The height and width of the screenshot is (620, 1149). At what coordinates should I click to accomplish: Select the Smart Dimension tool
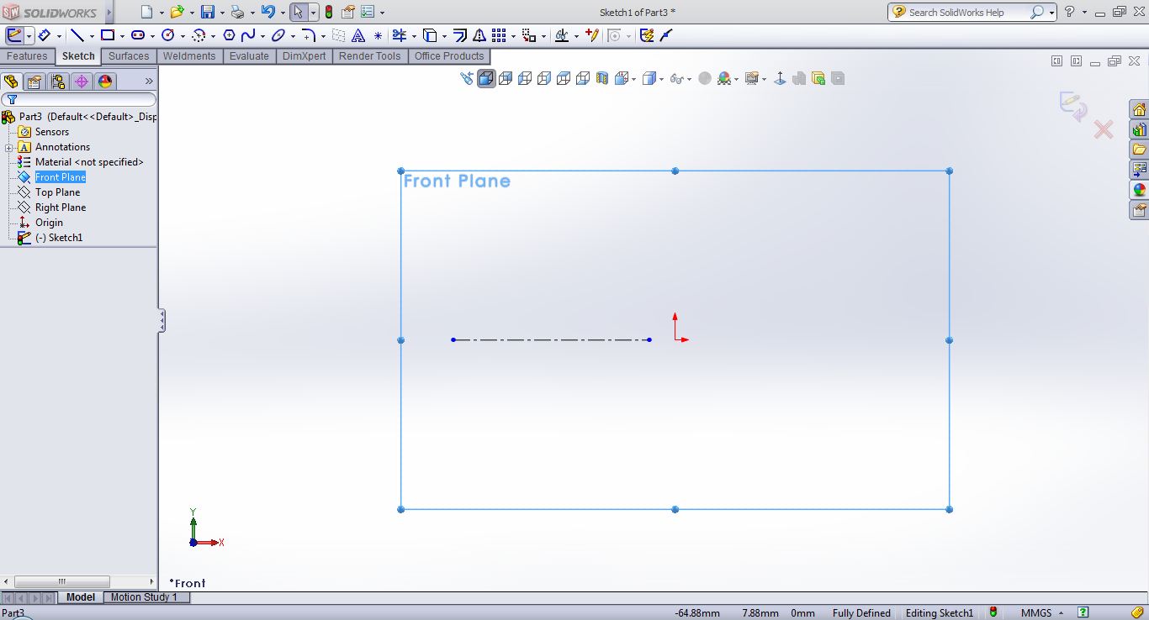44,35
